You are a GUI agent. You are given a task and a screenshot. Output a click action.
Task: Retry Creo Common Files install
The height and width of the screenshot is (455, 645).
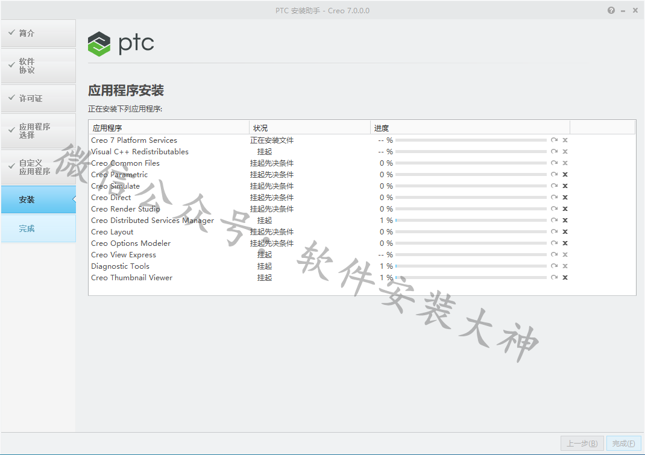555,163
